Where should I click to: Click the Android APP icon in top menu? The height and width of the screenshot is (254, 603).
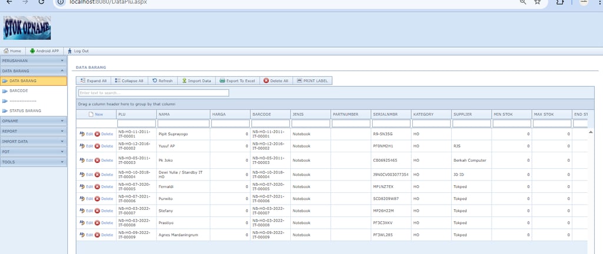(x=32, y=51)
